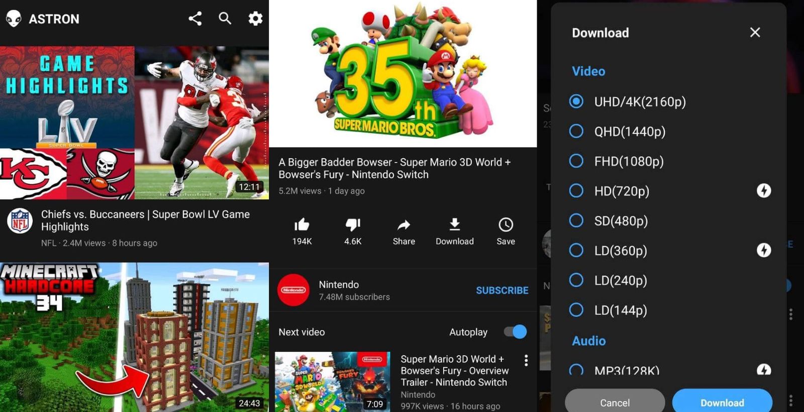This screenshot has width=804, height=412.
Task: Save video with the clock icon
Action: point(506,225)
